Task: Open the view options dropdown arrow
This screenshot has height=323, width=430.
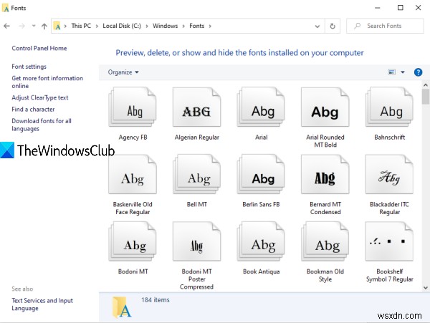Action: pyautogui.click(x=403, y=72)
